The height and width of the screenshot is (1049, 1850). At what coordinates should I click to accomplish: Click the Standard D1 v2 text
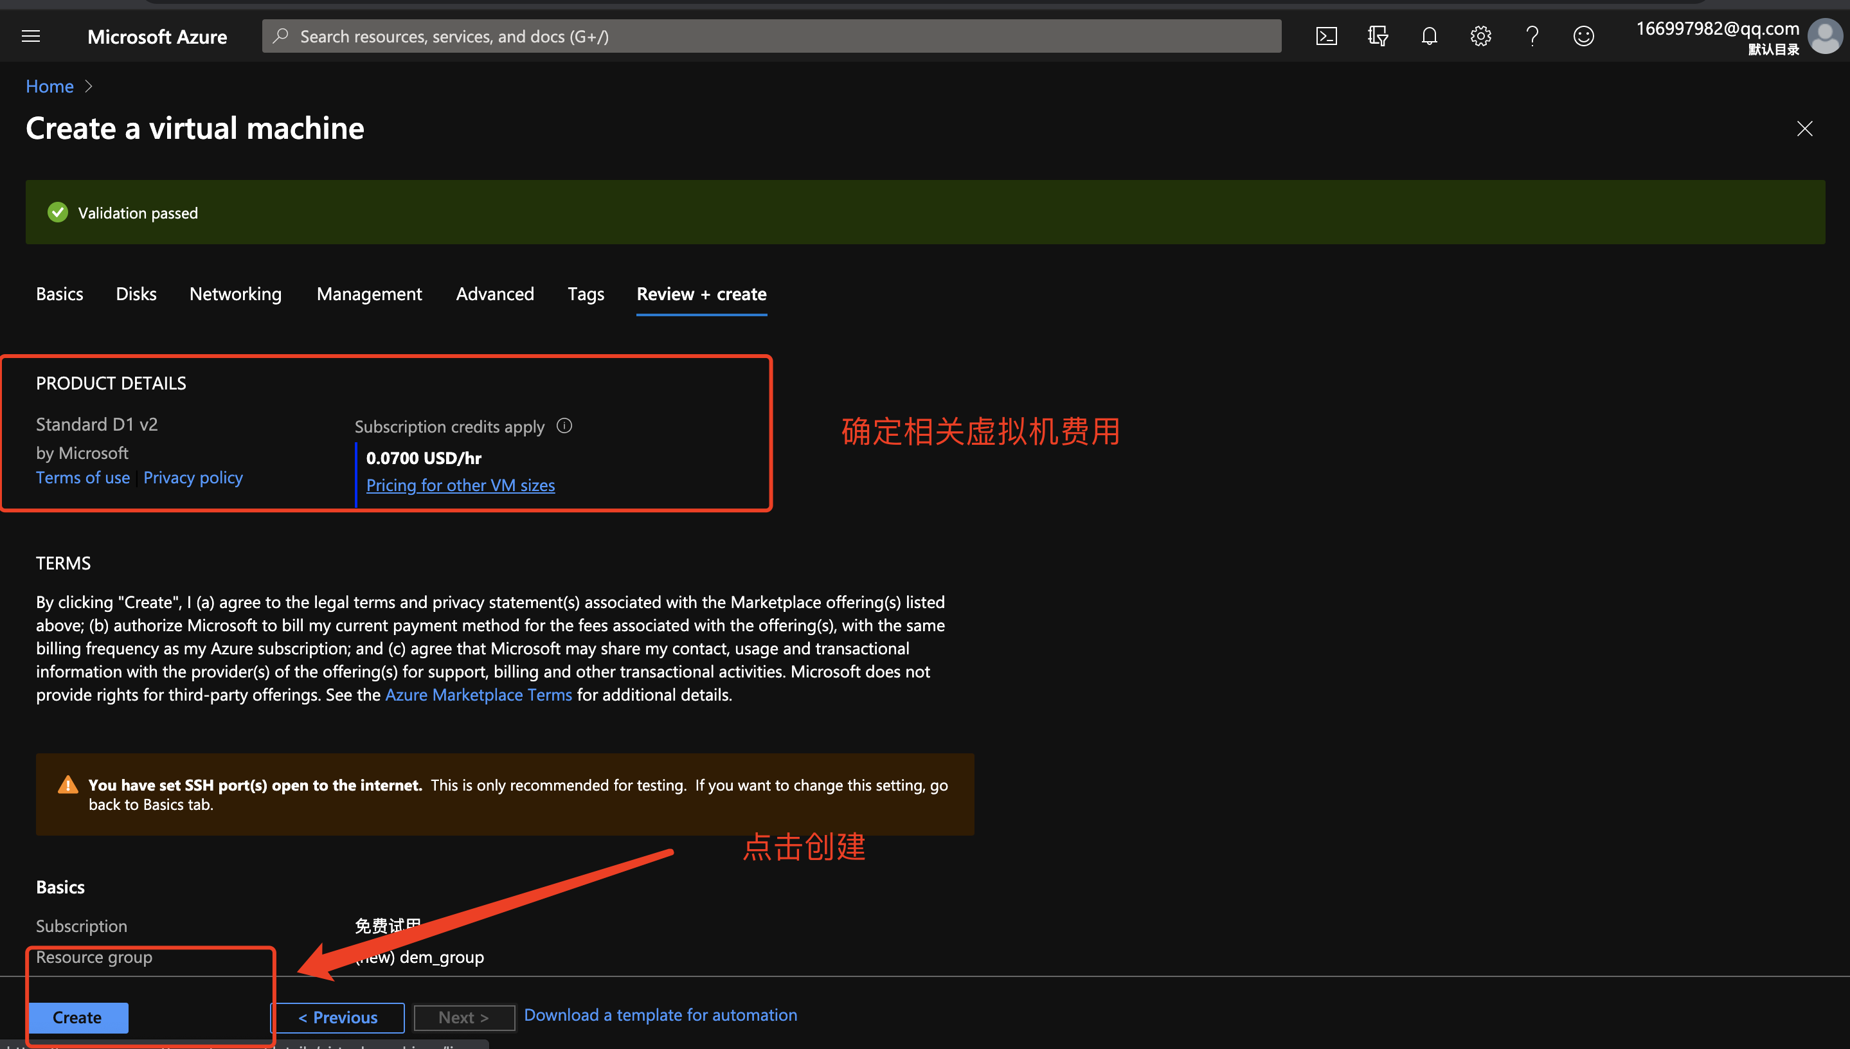pos(96,424)
